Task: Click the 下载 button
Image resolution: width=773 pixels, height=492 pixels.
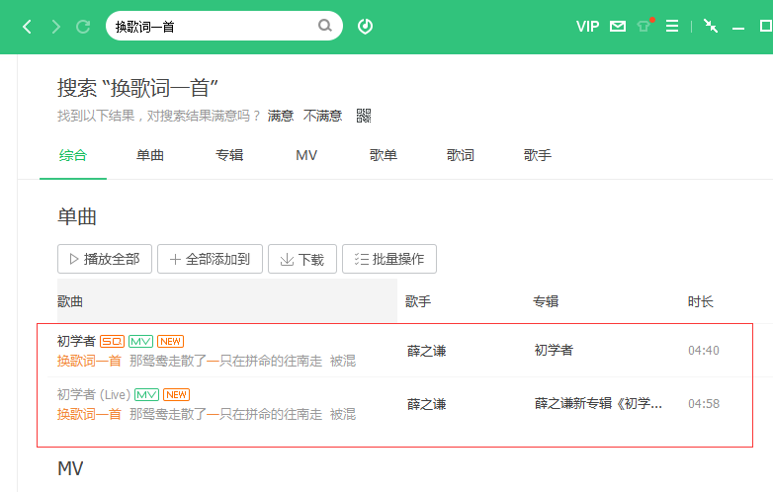Action: point(302,259)
